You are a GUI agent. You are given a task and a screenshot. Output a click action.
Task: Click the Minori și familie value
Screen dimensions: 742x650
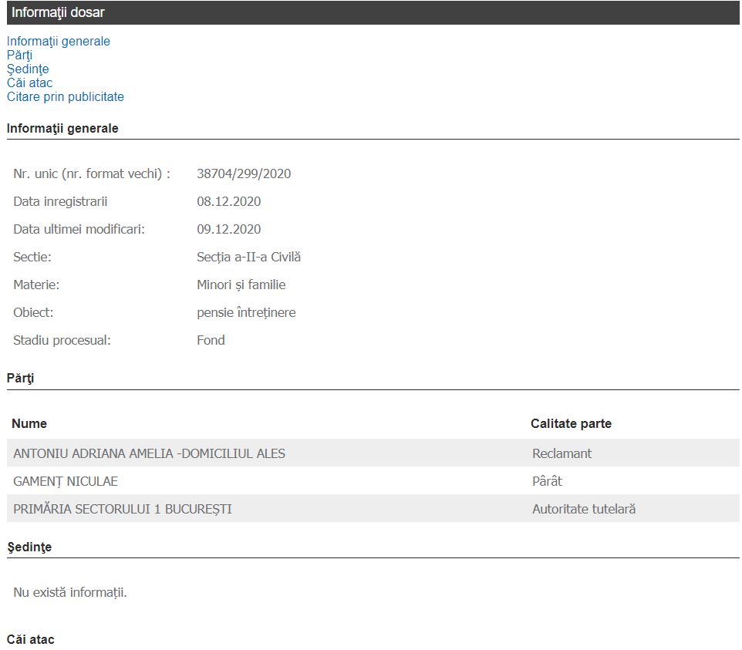(241, 285)
